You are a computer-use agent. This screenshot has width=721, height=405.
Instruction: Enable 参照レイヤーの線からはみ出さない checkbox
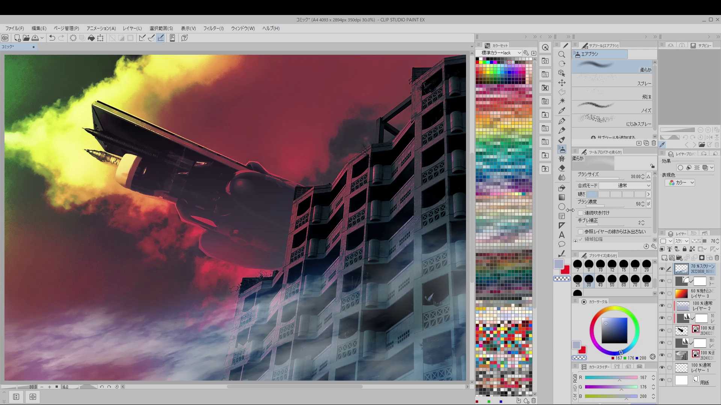pos(581,232)
